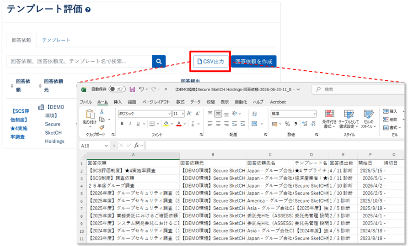Viewport: 408px width, 246px height.
Task: Expand the セルのスタイル cell styles menu
Action: pyautogui.click(x=369, y=119)
